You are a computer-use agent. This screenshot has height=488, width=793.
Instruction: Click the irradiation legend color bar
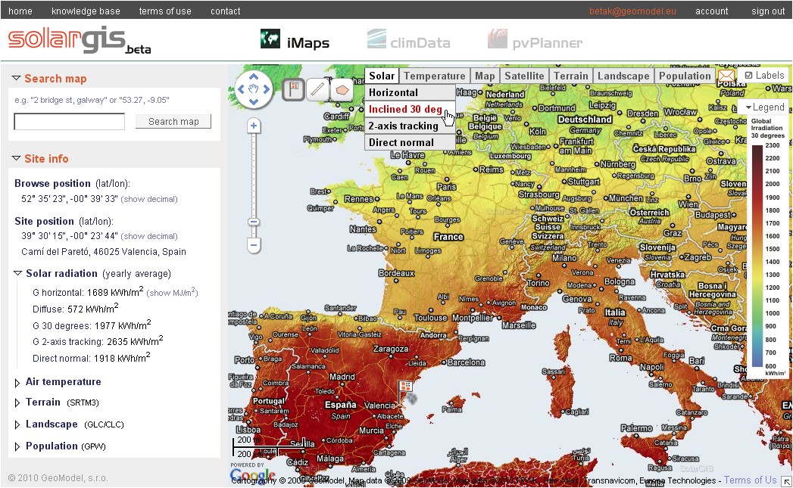click(x=757, y=256)
